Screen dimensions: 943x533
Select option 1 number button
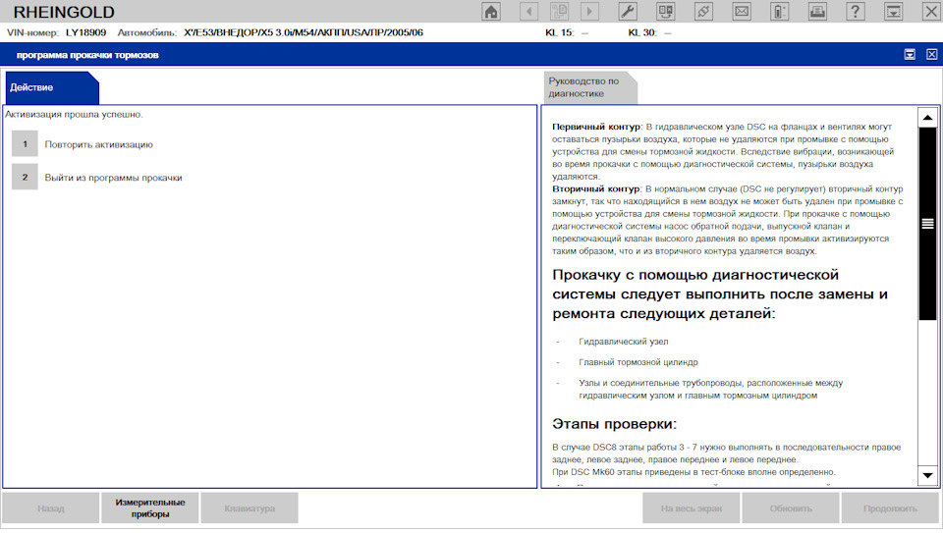[x=25, y=144]
